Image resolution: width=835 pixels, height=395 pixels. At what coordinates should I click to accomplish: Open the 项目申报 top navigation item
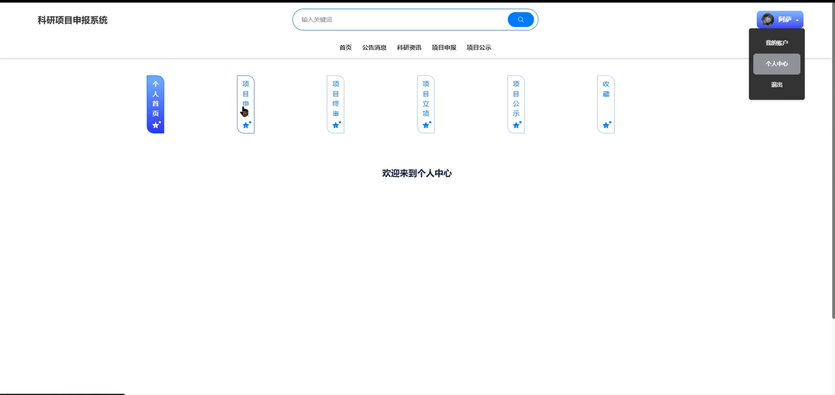[x=444, y=48]
